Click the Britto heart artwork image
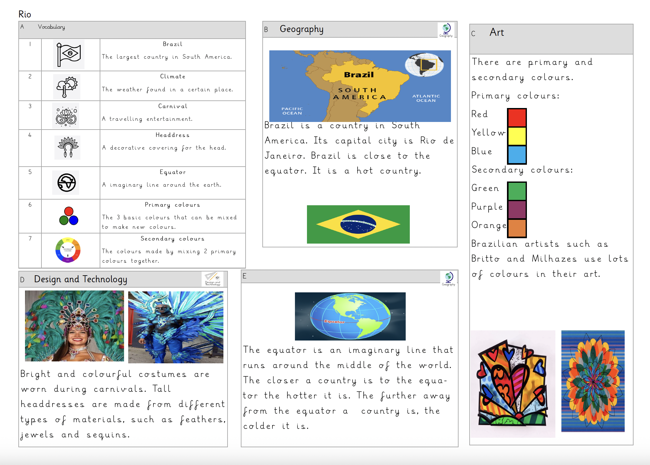 [x=513, y=384]
